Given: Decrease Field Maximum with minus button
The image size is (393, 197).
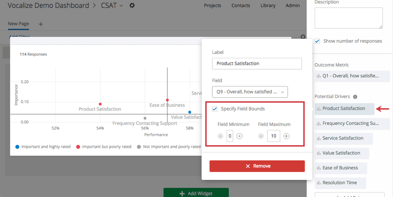Looking at the screenshot, I should pyautogui.click(x=261, y=136).
